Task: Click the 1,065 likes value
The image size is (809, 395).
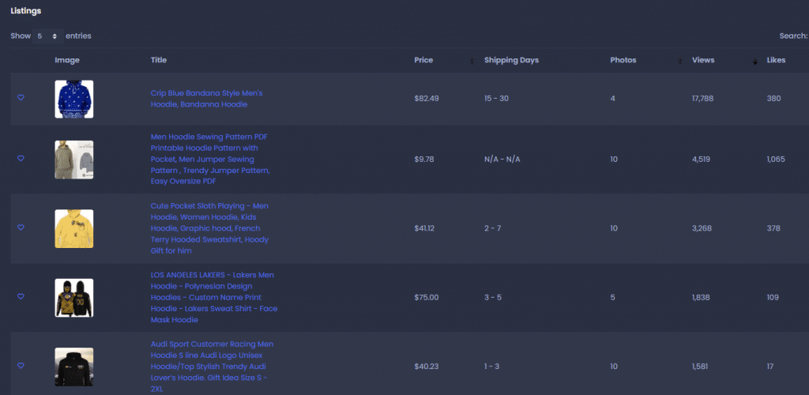Action: [776, 160]
